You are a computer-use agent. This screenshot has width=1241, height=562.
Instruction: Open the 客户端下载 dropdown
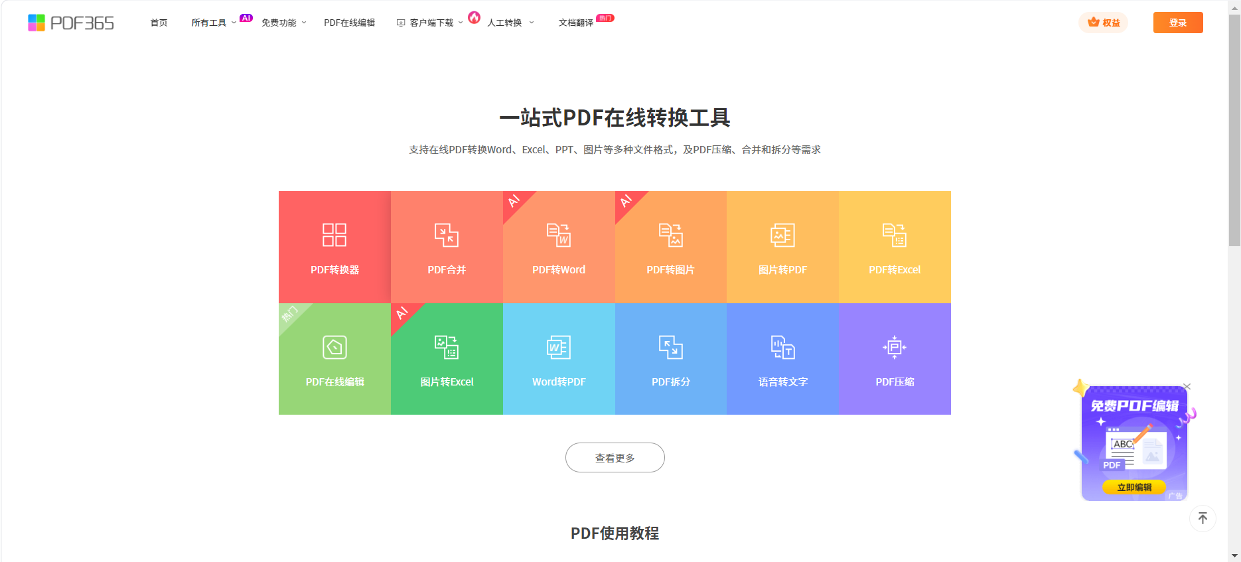[431, 23]
